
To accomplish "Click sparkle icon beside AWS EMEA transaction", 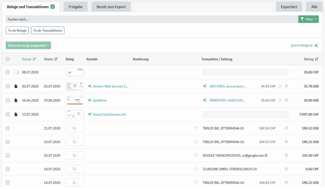I will pyautogui.click(x=204, y=86).
